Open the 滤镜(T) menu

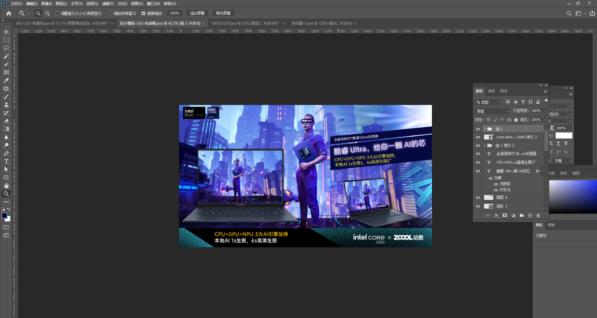108,3
